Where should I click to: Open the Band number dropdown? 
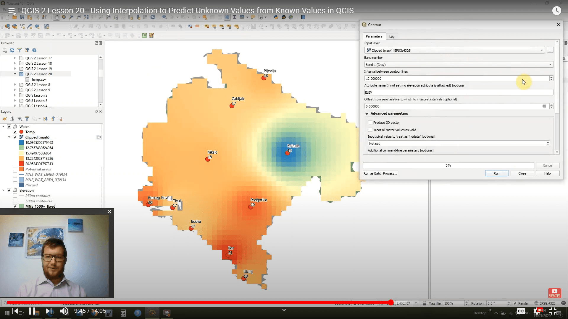coord(459,64)
